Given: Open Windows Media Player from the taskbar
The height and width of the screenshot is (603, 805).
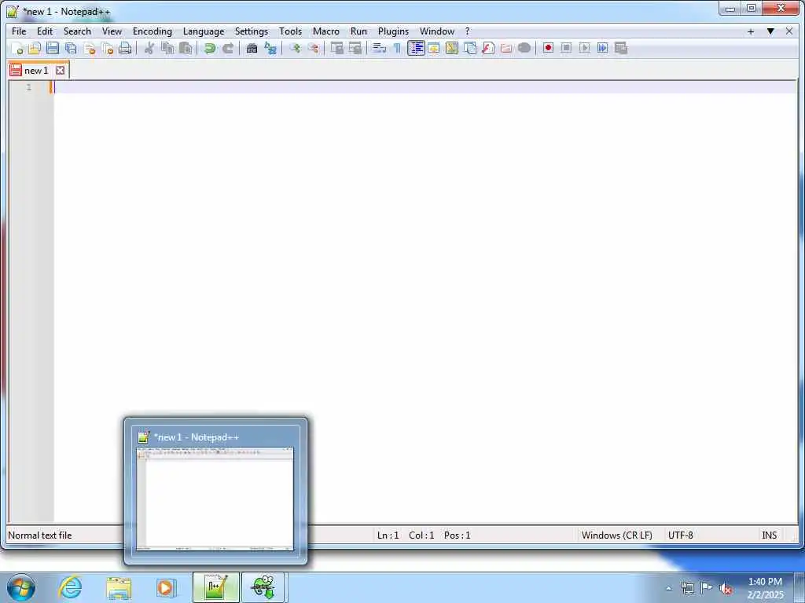Looking at the screenshot, I should [x=165, y=587].
